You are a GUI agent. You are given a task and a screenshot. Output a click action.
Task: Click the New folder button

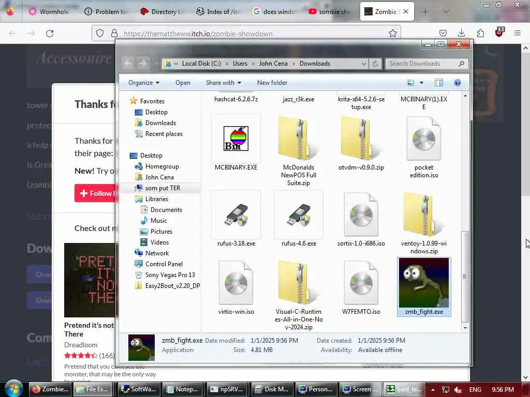(x=272, y=83)
